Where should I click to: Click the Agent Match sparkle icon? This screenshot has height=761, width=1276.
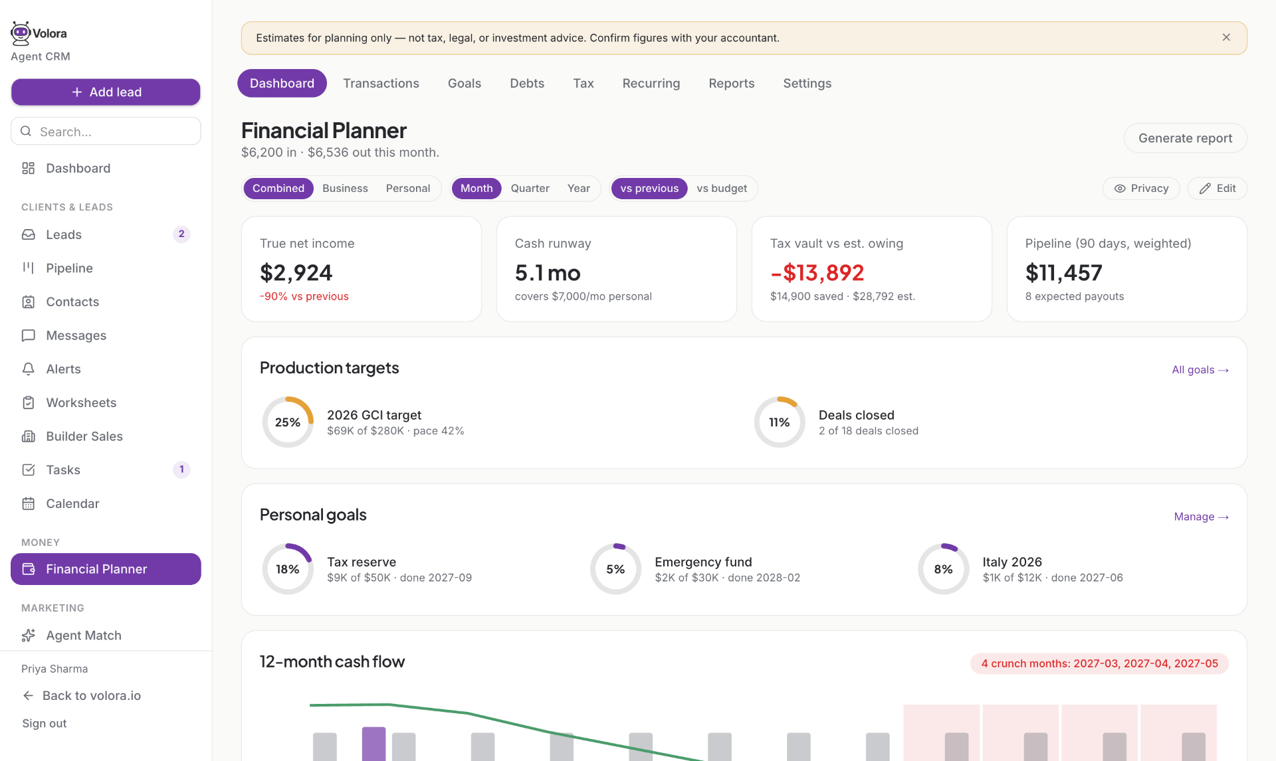point(28,635)
